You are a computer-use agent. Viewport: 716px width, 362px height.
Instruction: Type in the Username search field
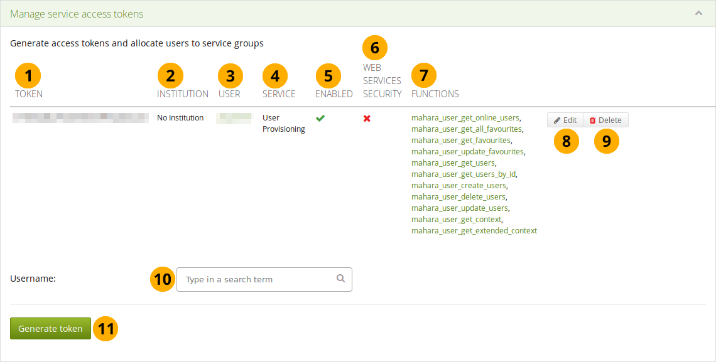tap(258, 279)
